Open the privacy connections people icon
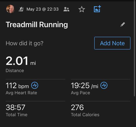This screenshot has width=136, height=127. tap(66, 9)
